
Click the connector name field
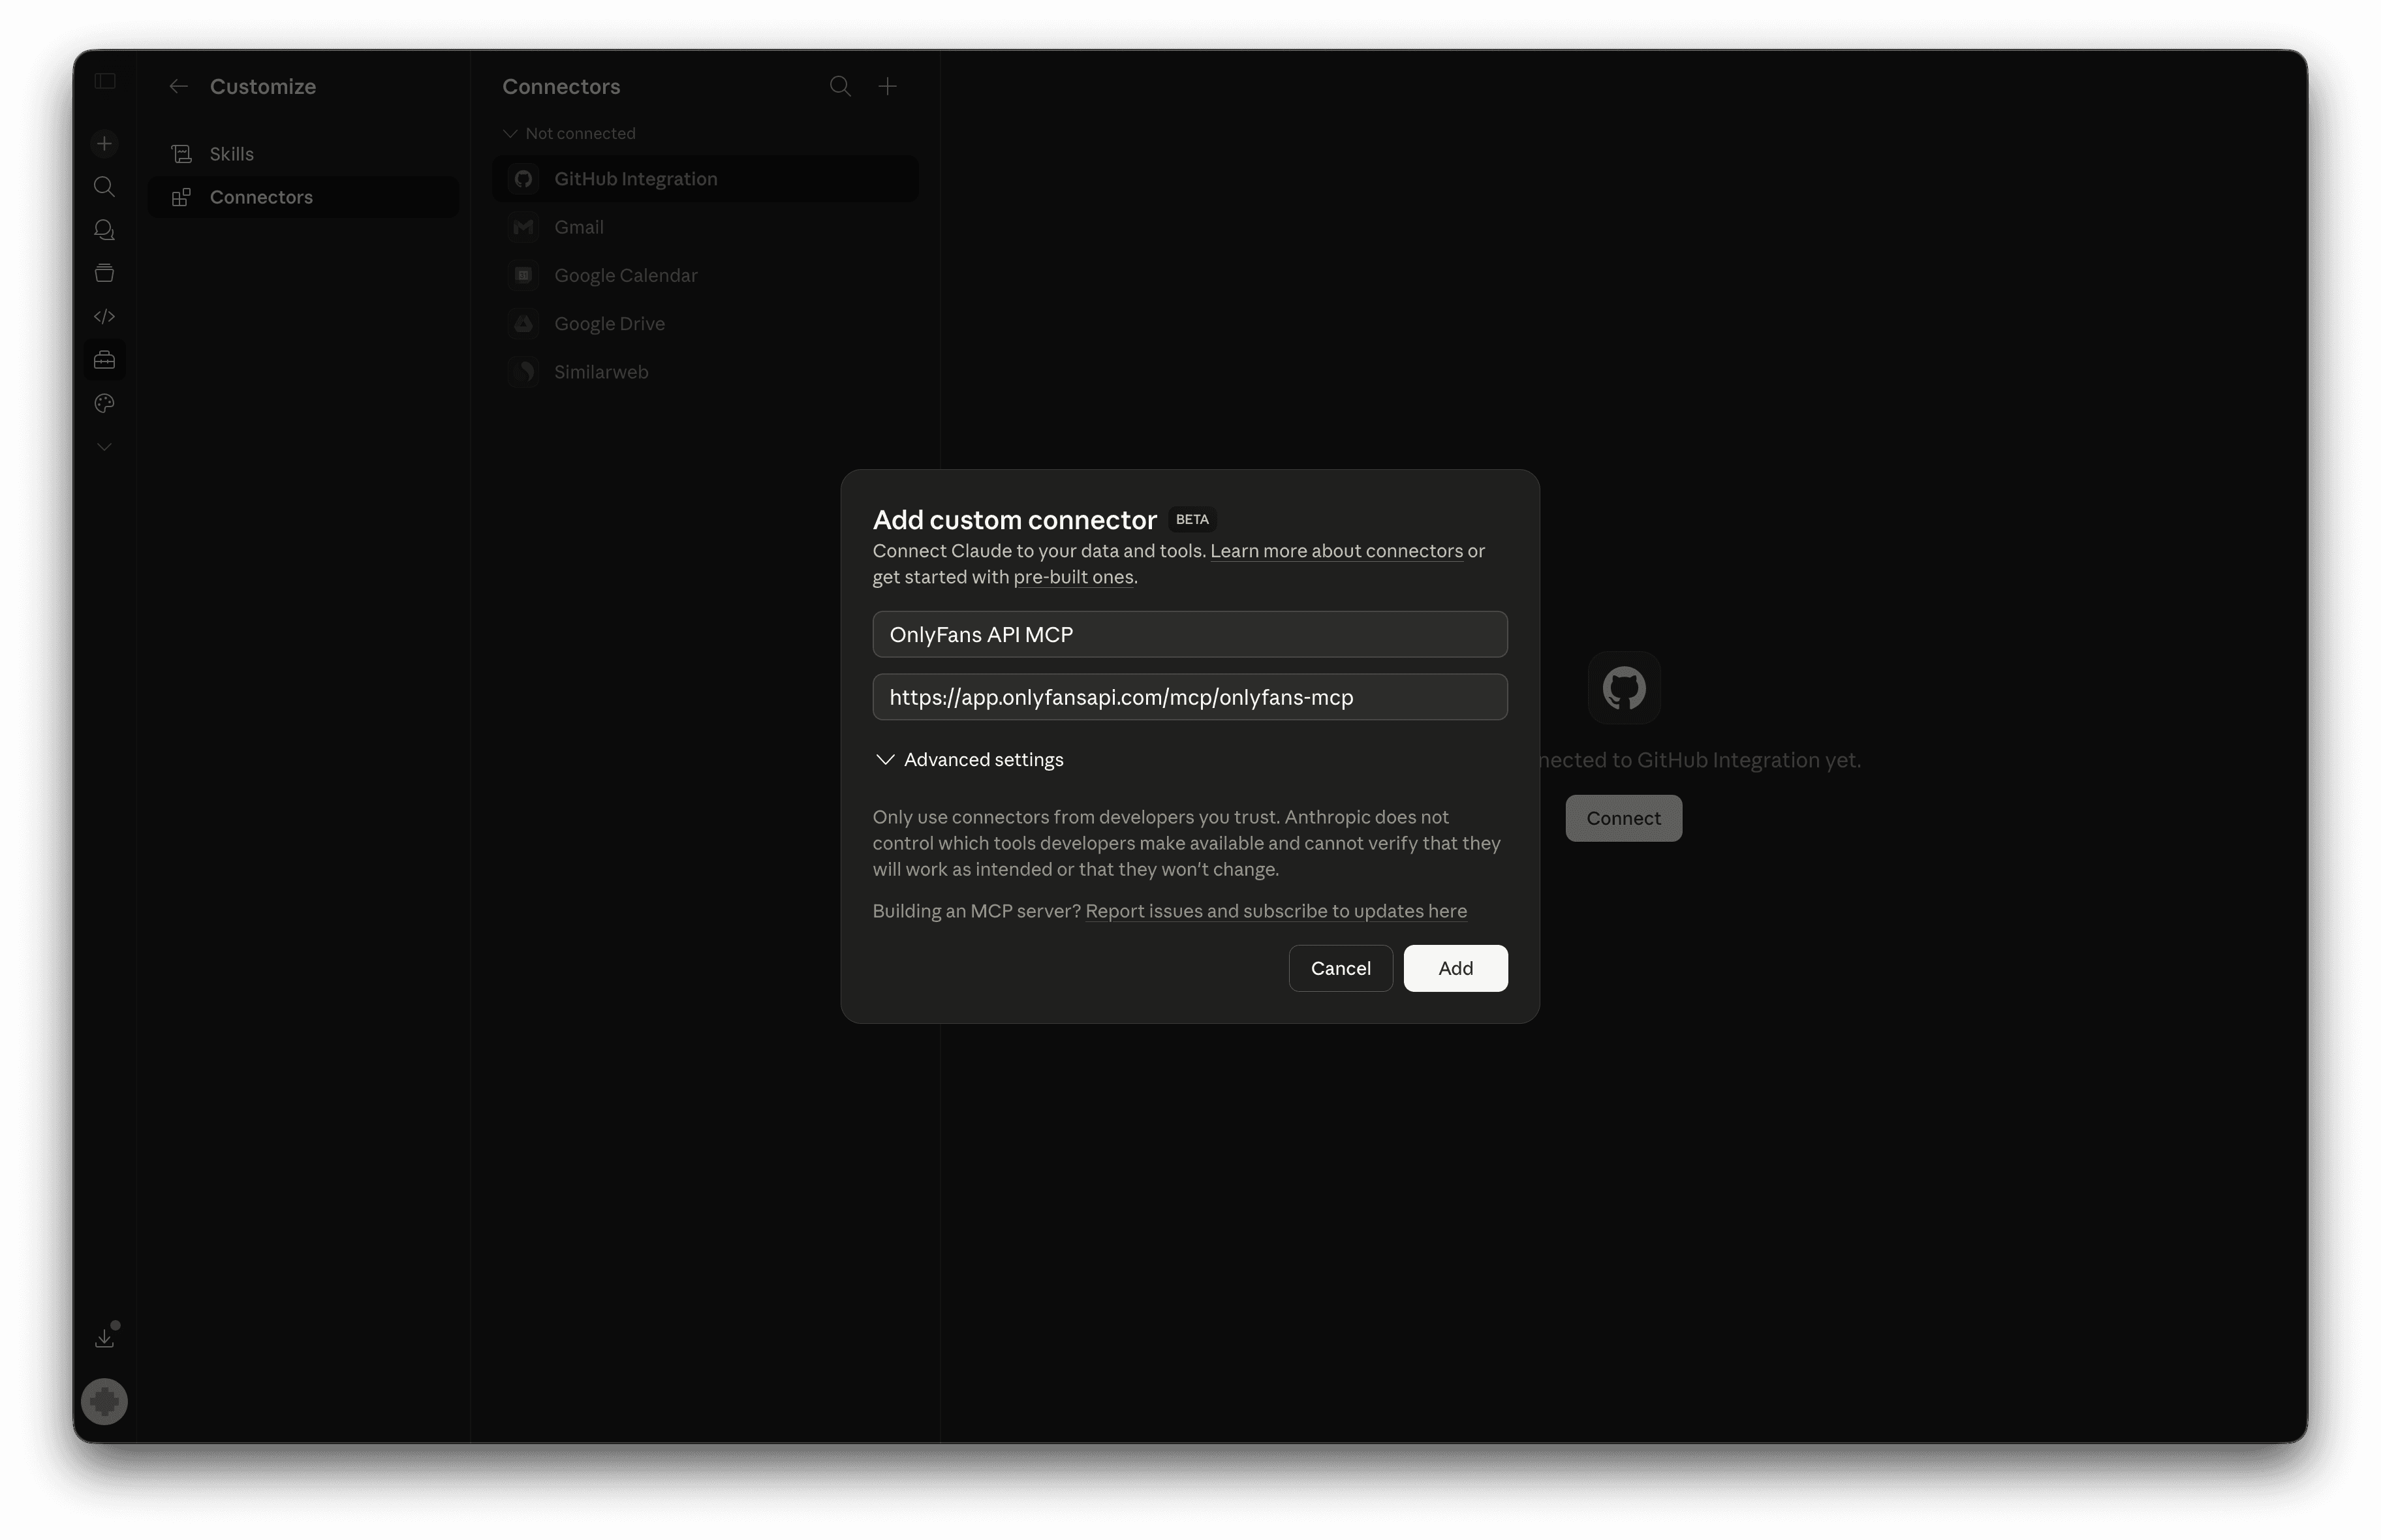(x=1189, y=634)
